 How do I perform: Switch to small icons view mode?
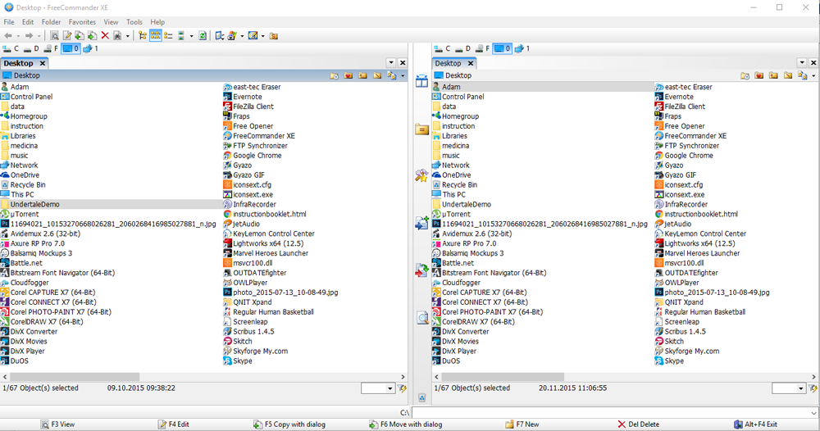[x=155, y=35]
